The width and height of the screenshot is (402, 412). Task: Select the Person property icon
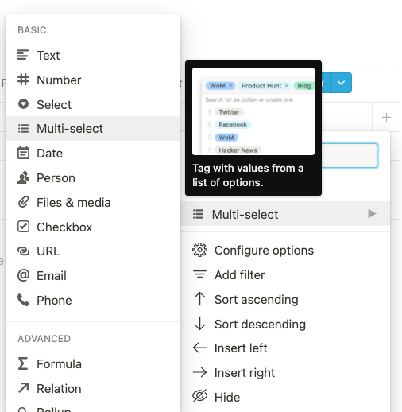click(x=23, y=177)
